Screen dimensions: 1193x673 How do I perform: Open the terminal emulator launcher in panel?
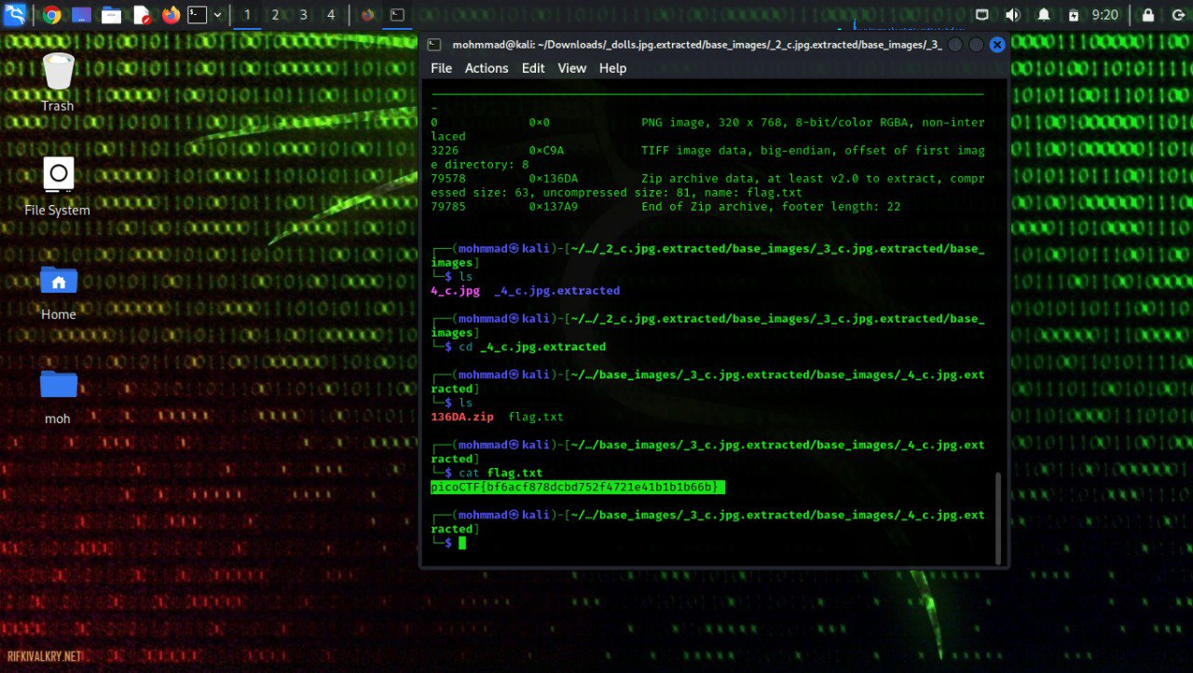[197, 15]
